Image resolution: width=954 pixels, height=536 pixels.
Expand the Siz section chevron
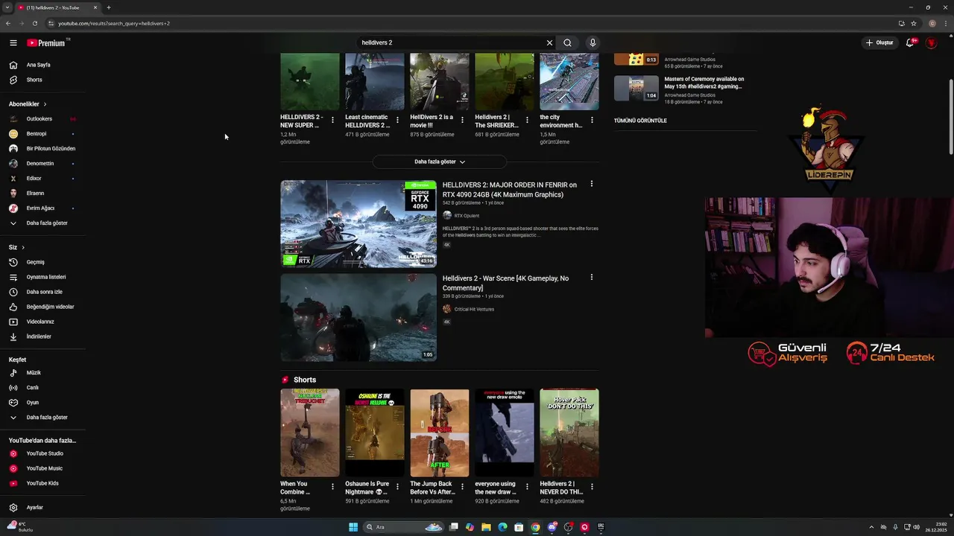pos(23,247)
